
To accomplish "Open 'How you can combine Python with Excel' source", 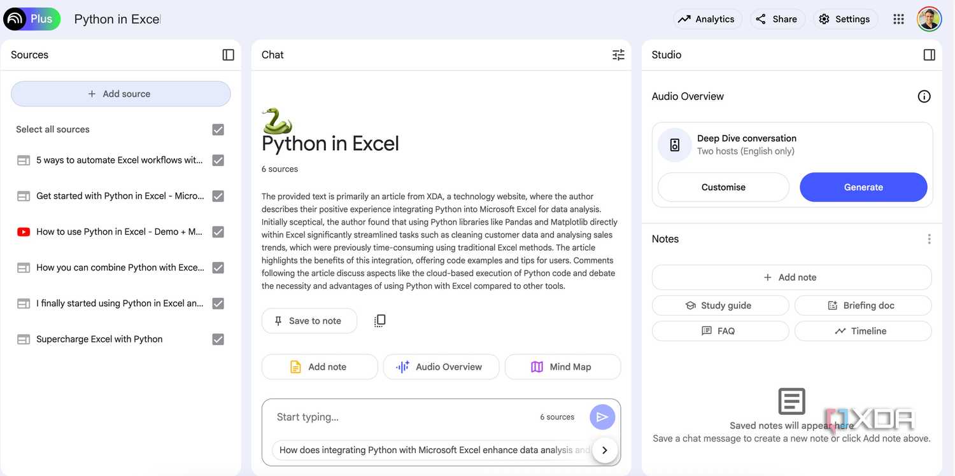I will click(120, 268).
